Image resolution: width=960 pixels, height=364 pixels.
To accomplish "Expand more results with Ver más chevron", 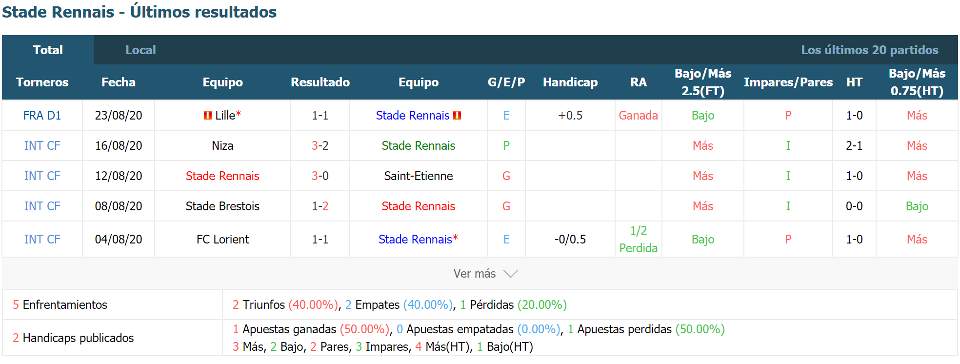I will pos(511,274).
